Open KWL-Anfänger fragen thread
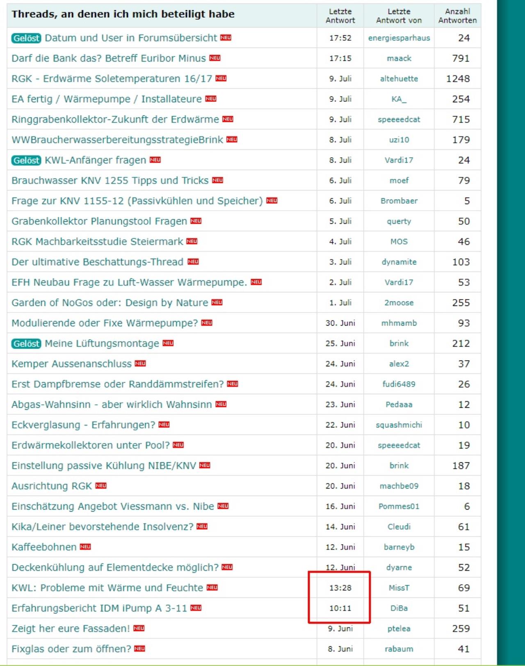The image size is (525, 666). click(95, 160)
